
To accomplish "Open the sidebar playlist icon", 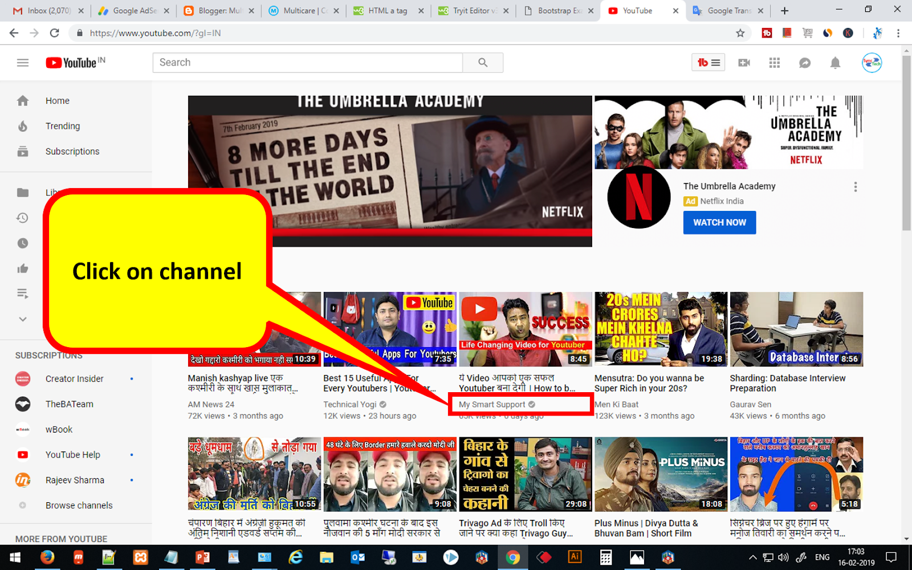I will tap(23, 294).
